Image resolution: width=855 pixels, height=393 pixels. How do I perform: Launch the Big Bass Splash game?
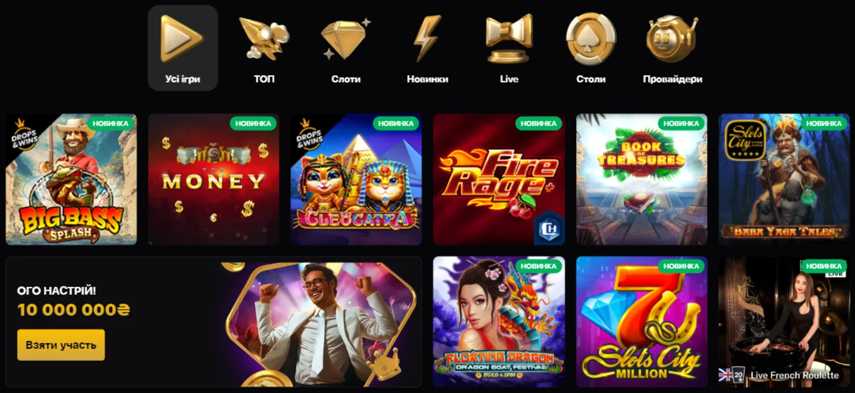(71, 179)
